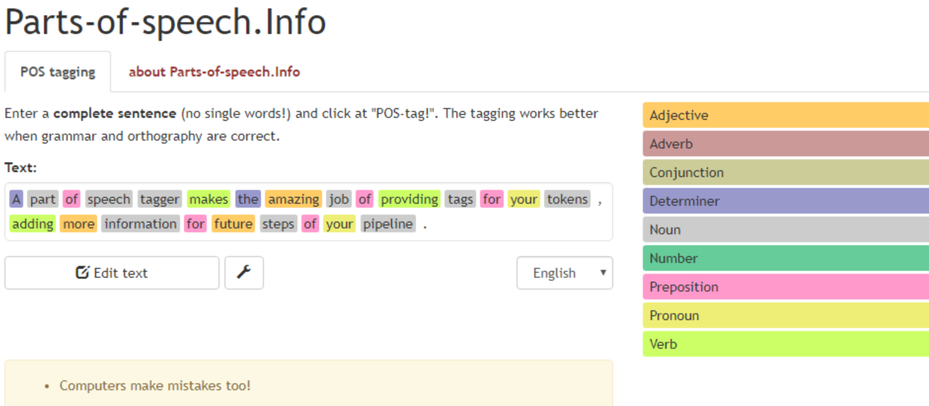Click the tagged word 'information'
Screen dimensions: 929x406
point(141,224)
